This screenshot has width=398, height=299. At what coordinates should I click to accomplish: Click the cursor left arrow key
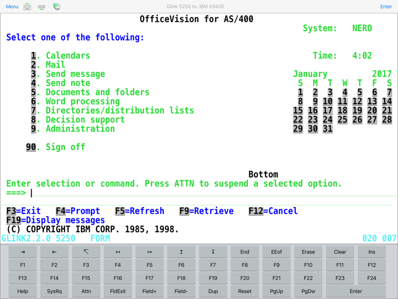point(118,252)
